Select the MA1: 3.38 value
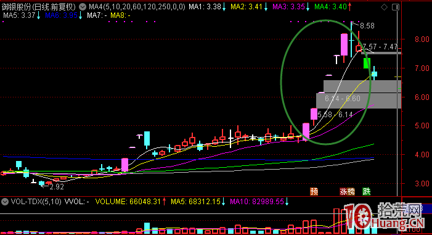The image size is (432, 235). point(205,7)
